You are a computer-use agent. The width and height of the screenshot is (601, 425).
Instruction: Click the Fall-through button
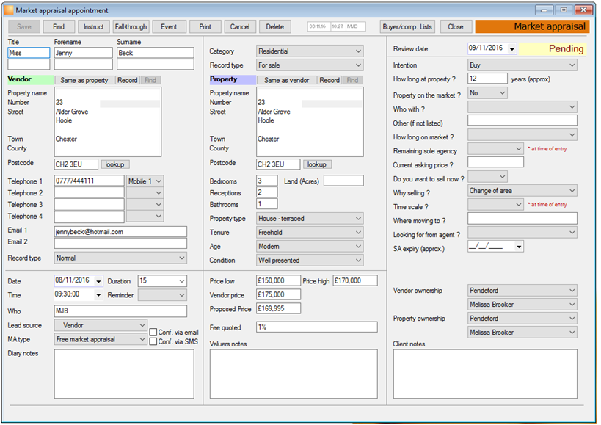tap(131, 27)
